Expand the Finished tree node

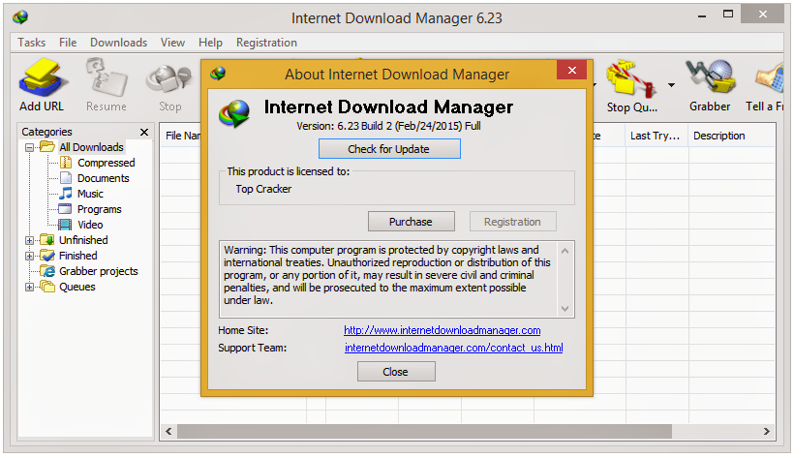point(30,256)
